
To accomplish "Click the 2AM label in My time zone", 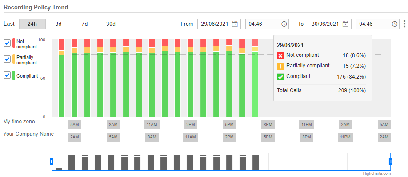I will [345, 125].
